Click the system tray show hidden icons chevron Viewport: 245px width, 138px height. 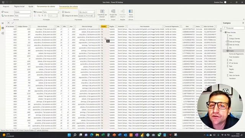tap(204, 135)
